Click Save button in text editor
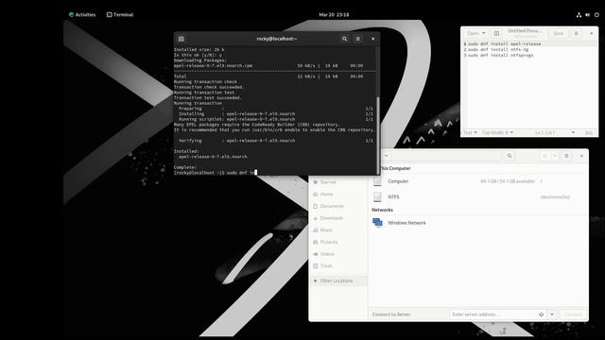This screenshot has height=340, width=605. coord(559,34)
